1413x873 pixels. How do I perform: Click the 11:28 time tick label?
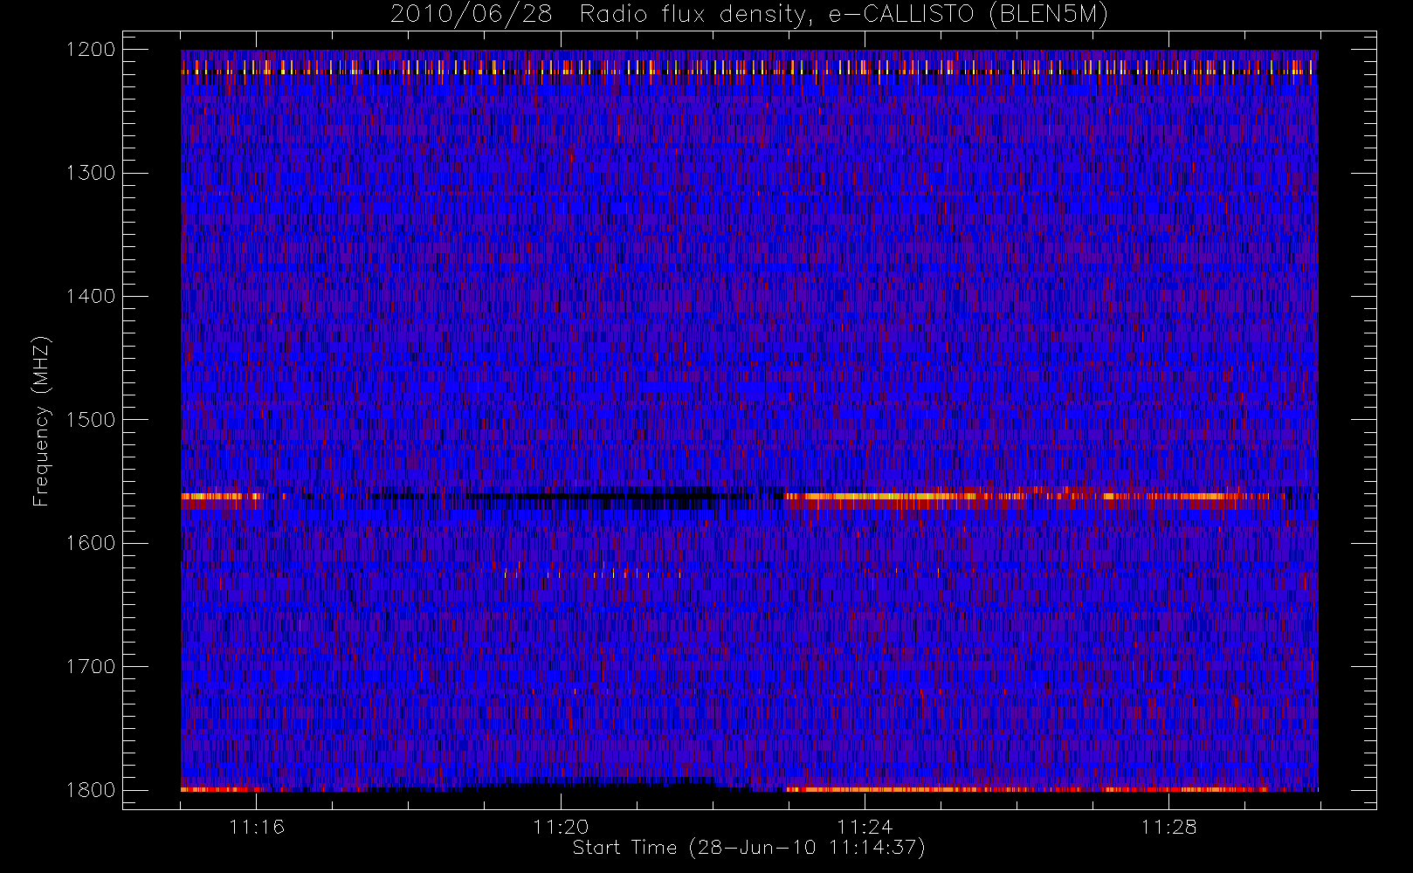pos(1168,827)
